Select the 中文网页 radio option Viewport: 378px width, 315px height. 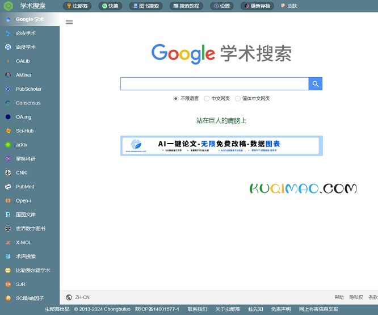point(207,98)
